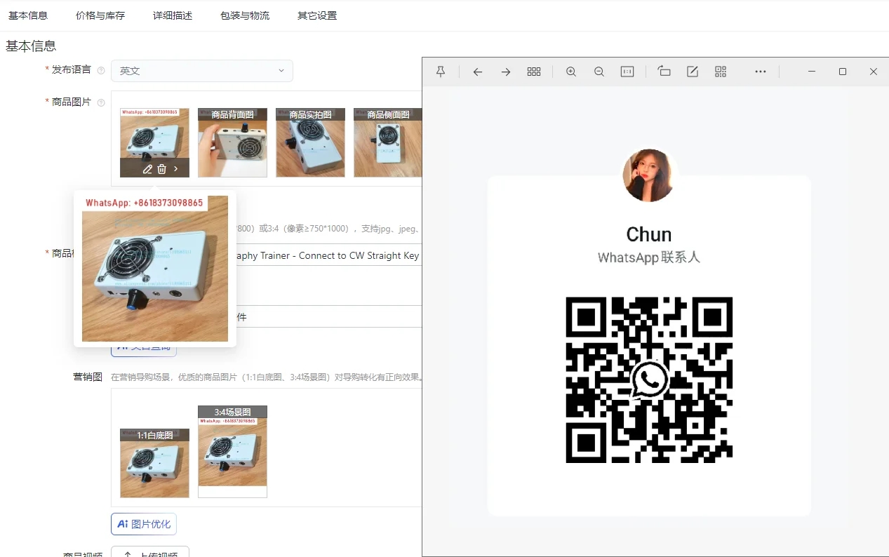Click the AI 图片优化 button

pyautogui.click(x=144, y=524)
